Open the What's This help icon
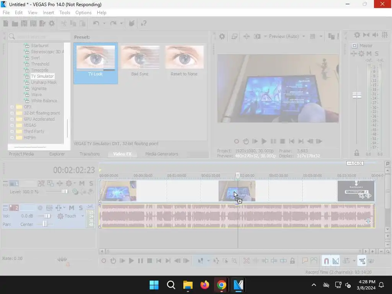Image resolution: width=392 pixels, height=294 pixels. pos(144,23)
